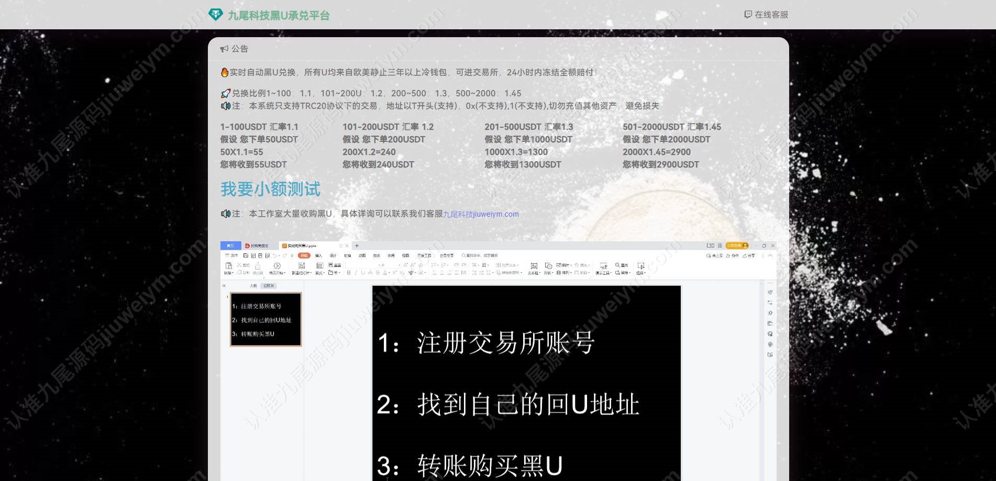Toggle bold formatting (B)
996x481 pixels.
[349, 273]
